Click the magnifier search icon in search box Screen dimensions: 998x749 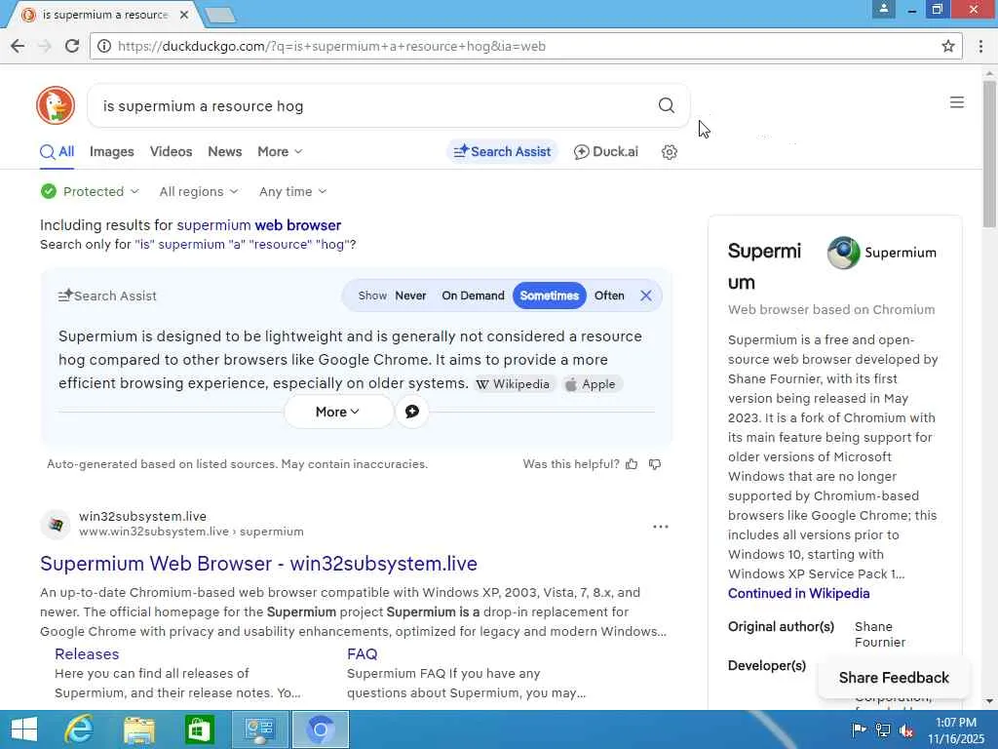pos(666,105)
